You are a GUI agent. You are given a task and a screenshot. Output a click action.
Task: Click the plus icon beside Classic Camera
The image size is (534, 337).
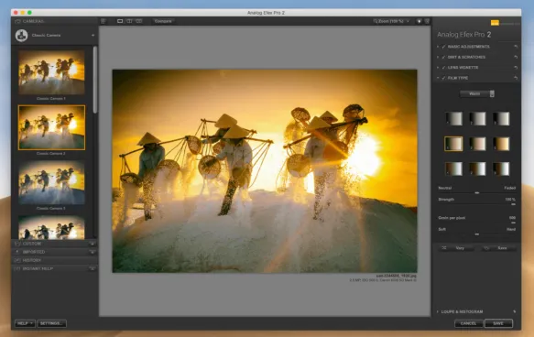[x=93, y=35]
